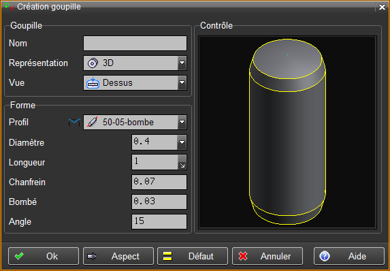
Task: Click the Aspect button
Action: (x=118, y=256)
